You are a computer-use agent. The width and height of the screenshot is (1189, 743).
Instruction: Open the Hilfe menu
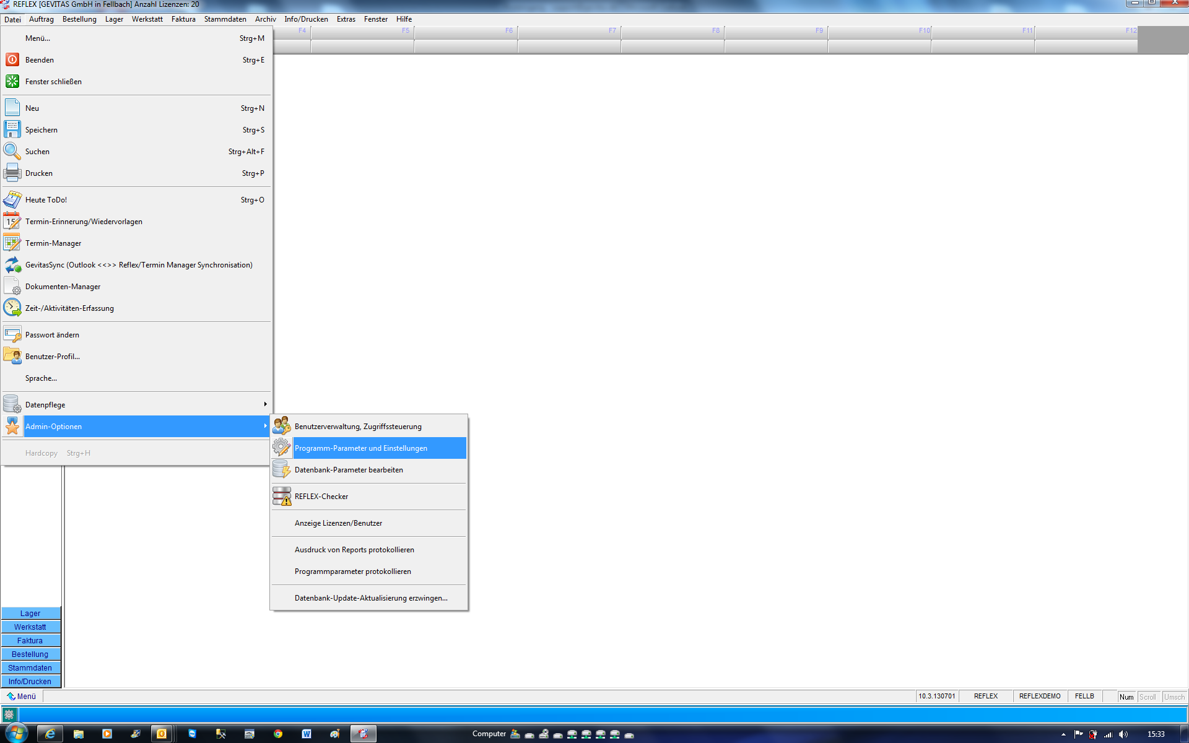[x=404, y=19]
